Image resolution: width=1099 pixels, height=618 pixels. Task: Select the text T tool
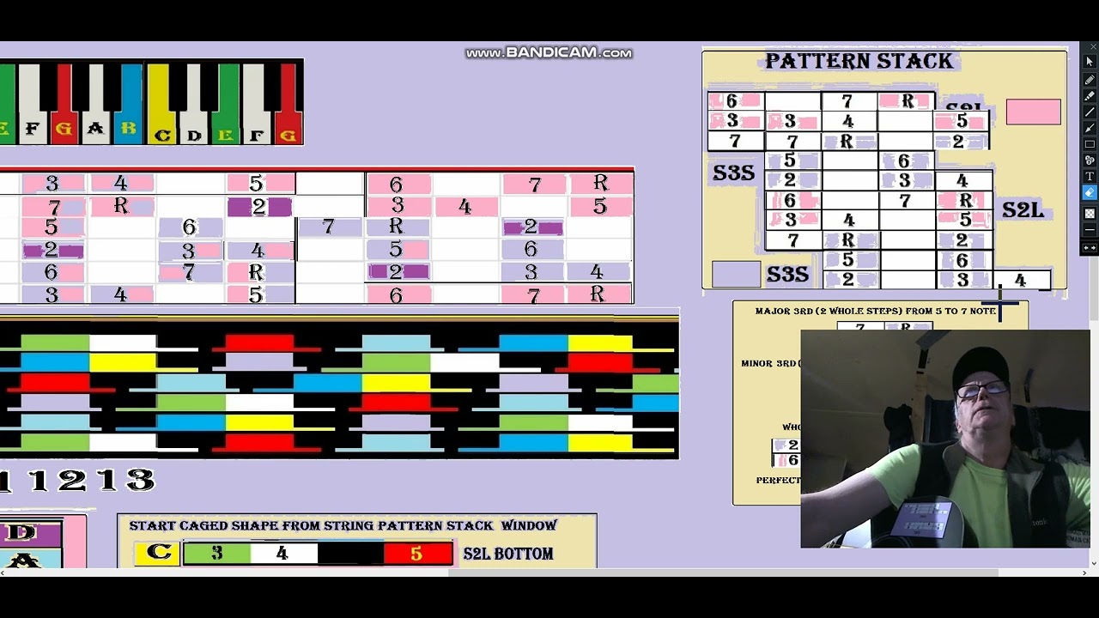1090,176
